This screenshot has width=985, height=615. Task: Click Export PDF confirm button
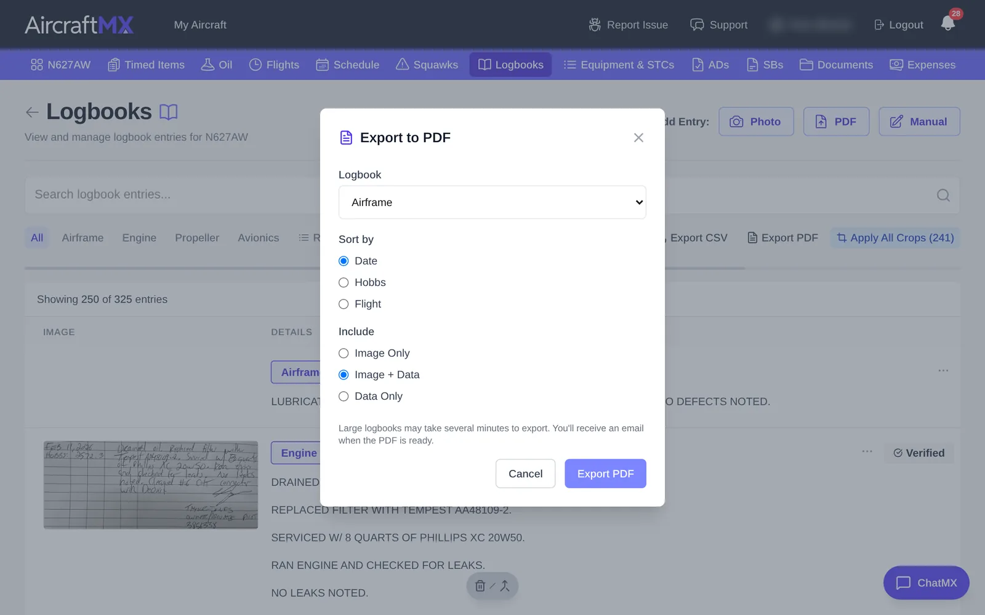[x=606, y=474]
